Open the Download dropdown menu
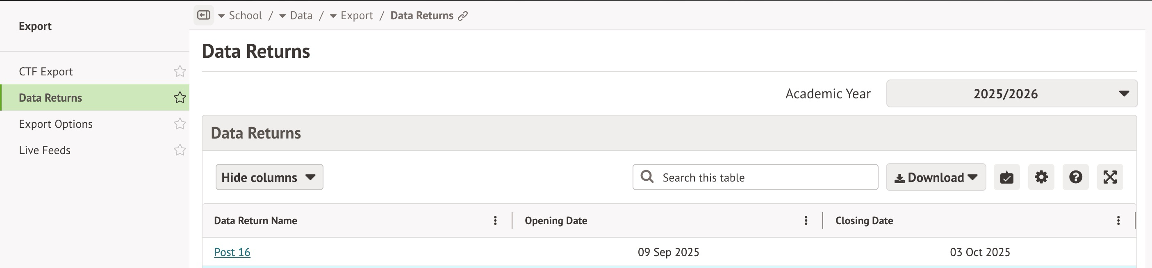The width and height of the screenshot is (1152, 268). (936, 177)
